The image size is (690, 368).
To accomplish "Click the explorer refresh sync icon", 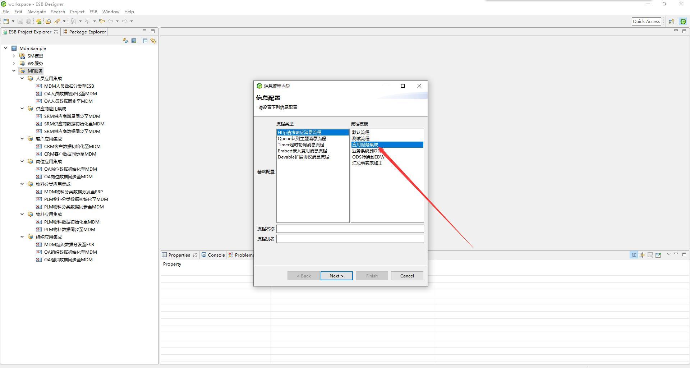I will coord(125,41).
